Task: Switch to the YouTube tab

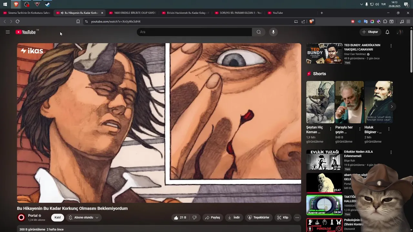Action: point(291,13)
